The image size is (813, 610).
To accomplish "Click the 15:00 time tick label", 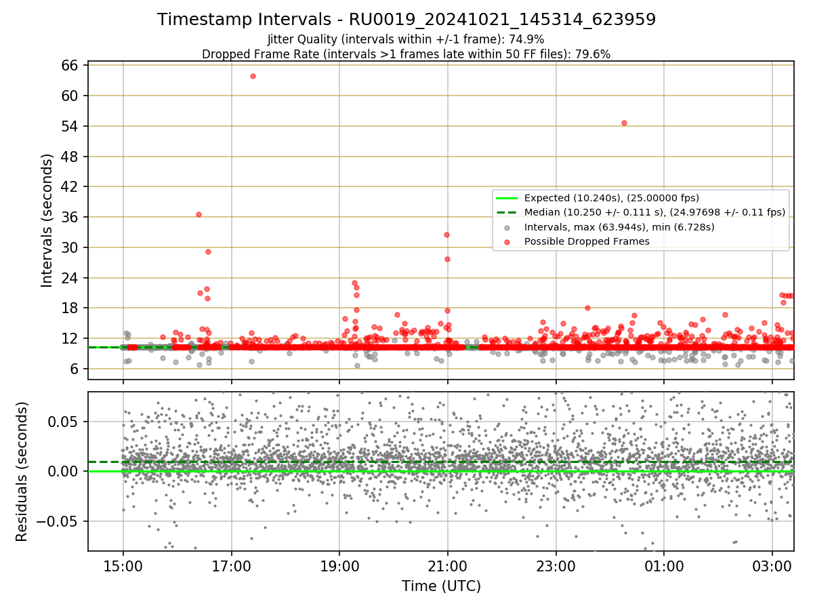I will (123, 565).
